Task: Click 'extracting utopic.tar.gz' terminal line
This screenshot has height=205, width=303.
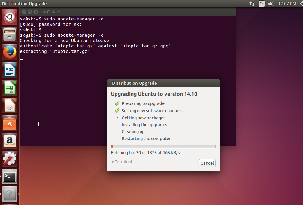Action: [x=55, y=51]
